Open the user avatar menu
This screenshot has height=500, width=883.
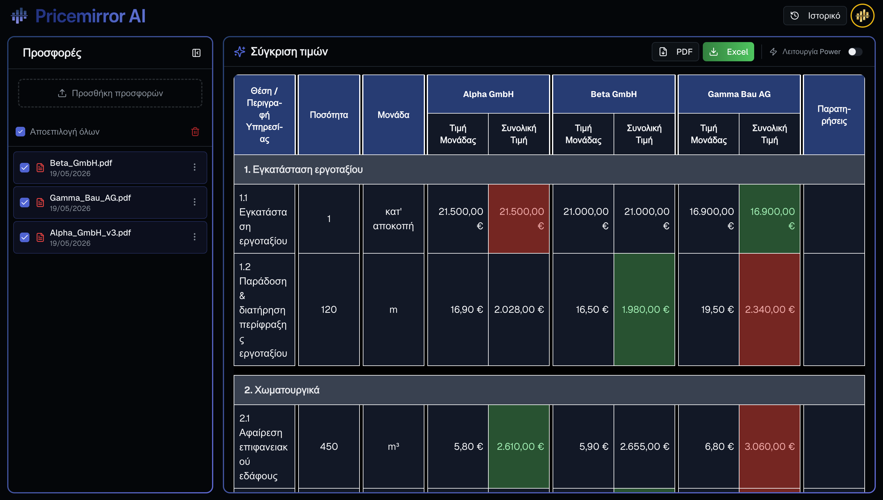(x=862, y=15)
